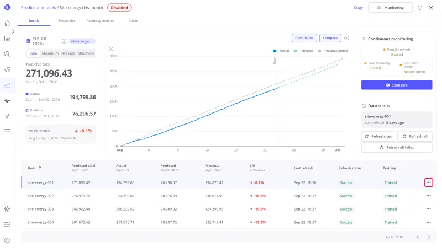Sort by Item column arrow
This screenshot has height=248, width=442.
pyautogui.click(x=40, y=168)
